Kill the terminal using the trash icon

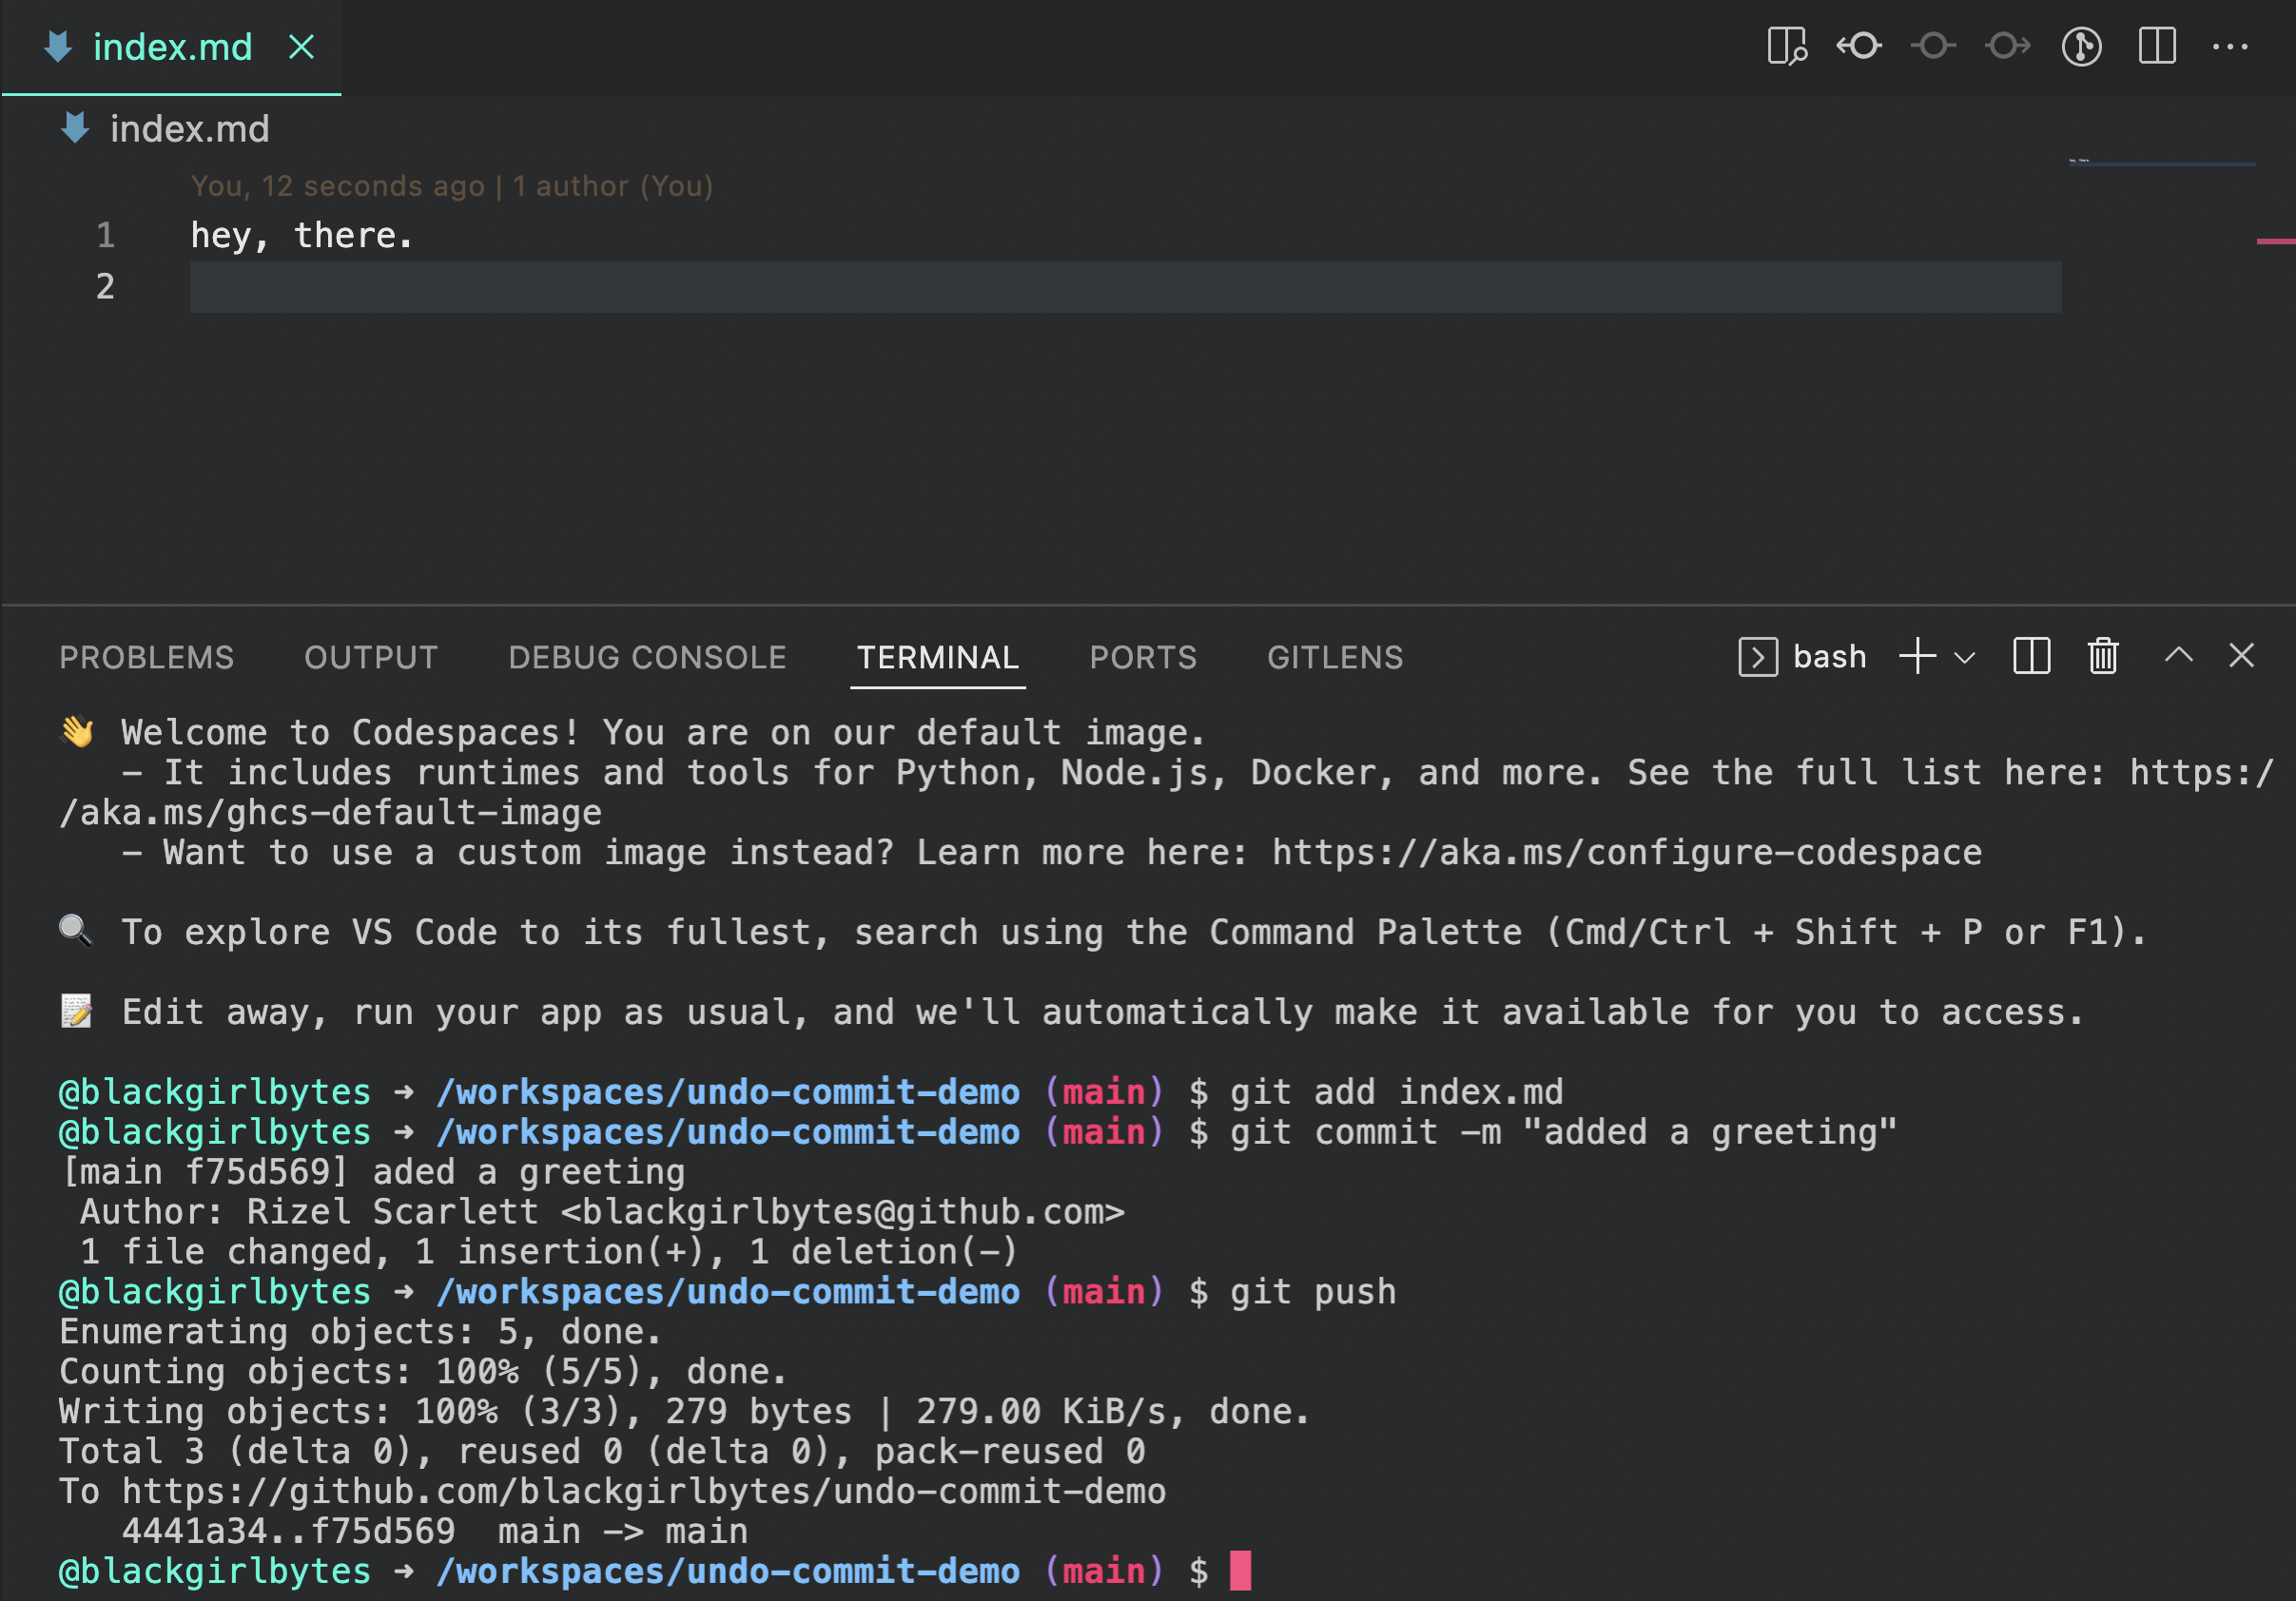tap(2102, 657)
